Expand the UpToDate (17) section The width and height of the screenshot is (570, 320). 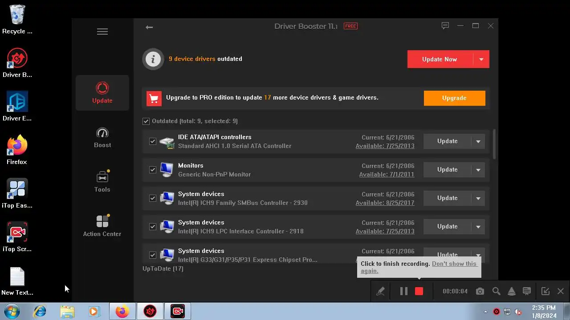pos(163,268)
